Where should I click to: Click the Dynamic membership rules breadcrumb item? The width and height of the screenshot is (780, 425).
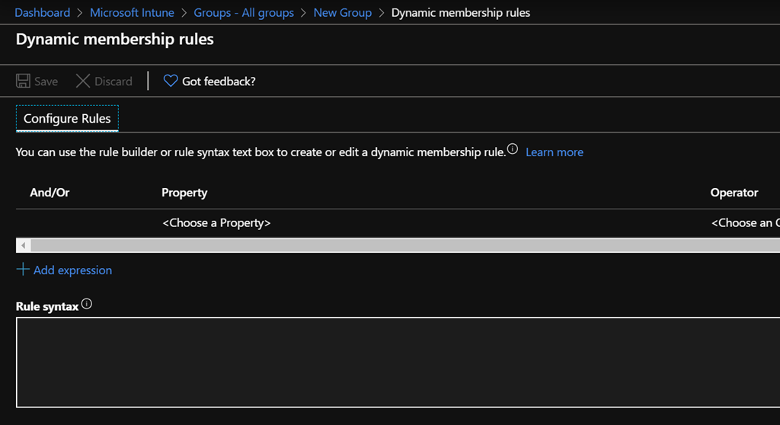pyautogui.click(x=460, y=13)
